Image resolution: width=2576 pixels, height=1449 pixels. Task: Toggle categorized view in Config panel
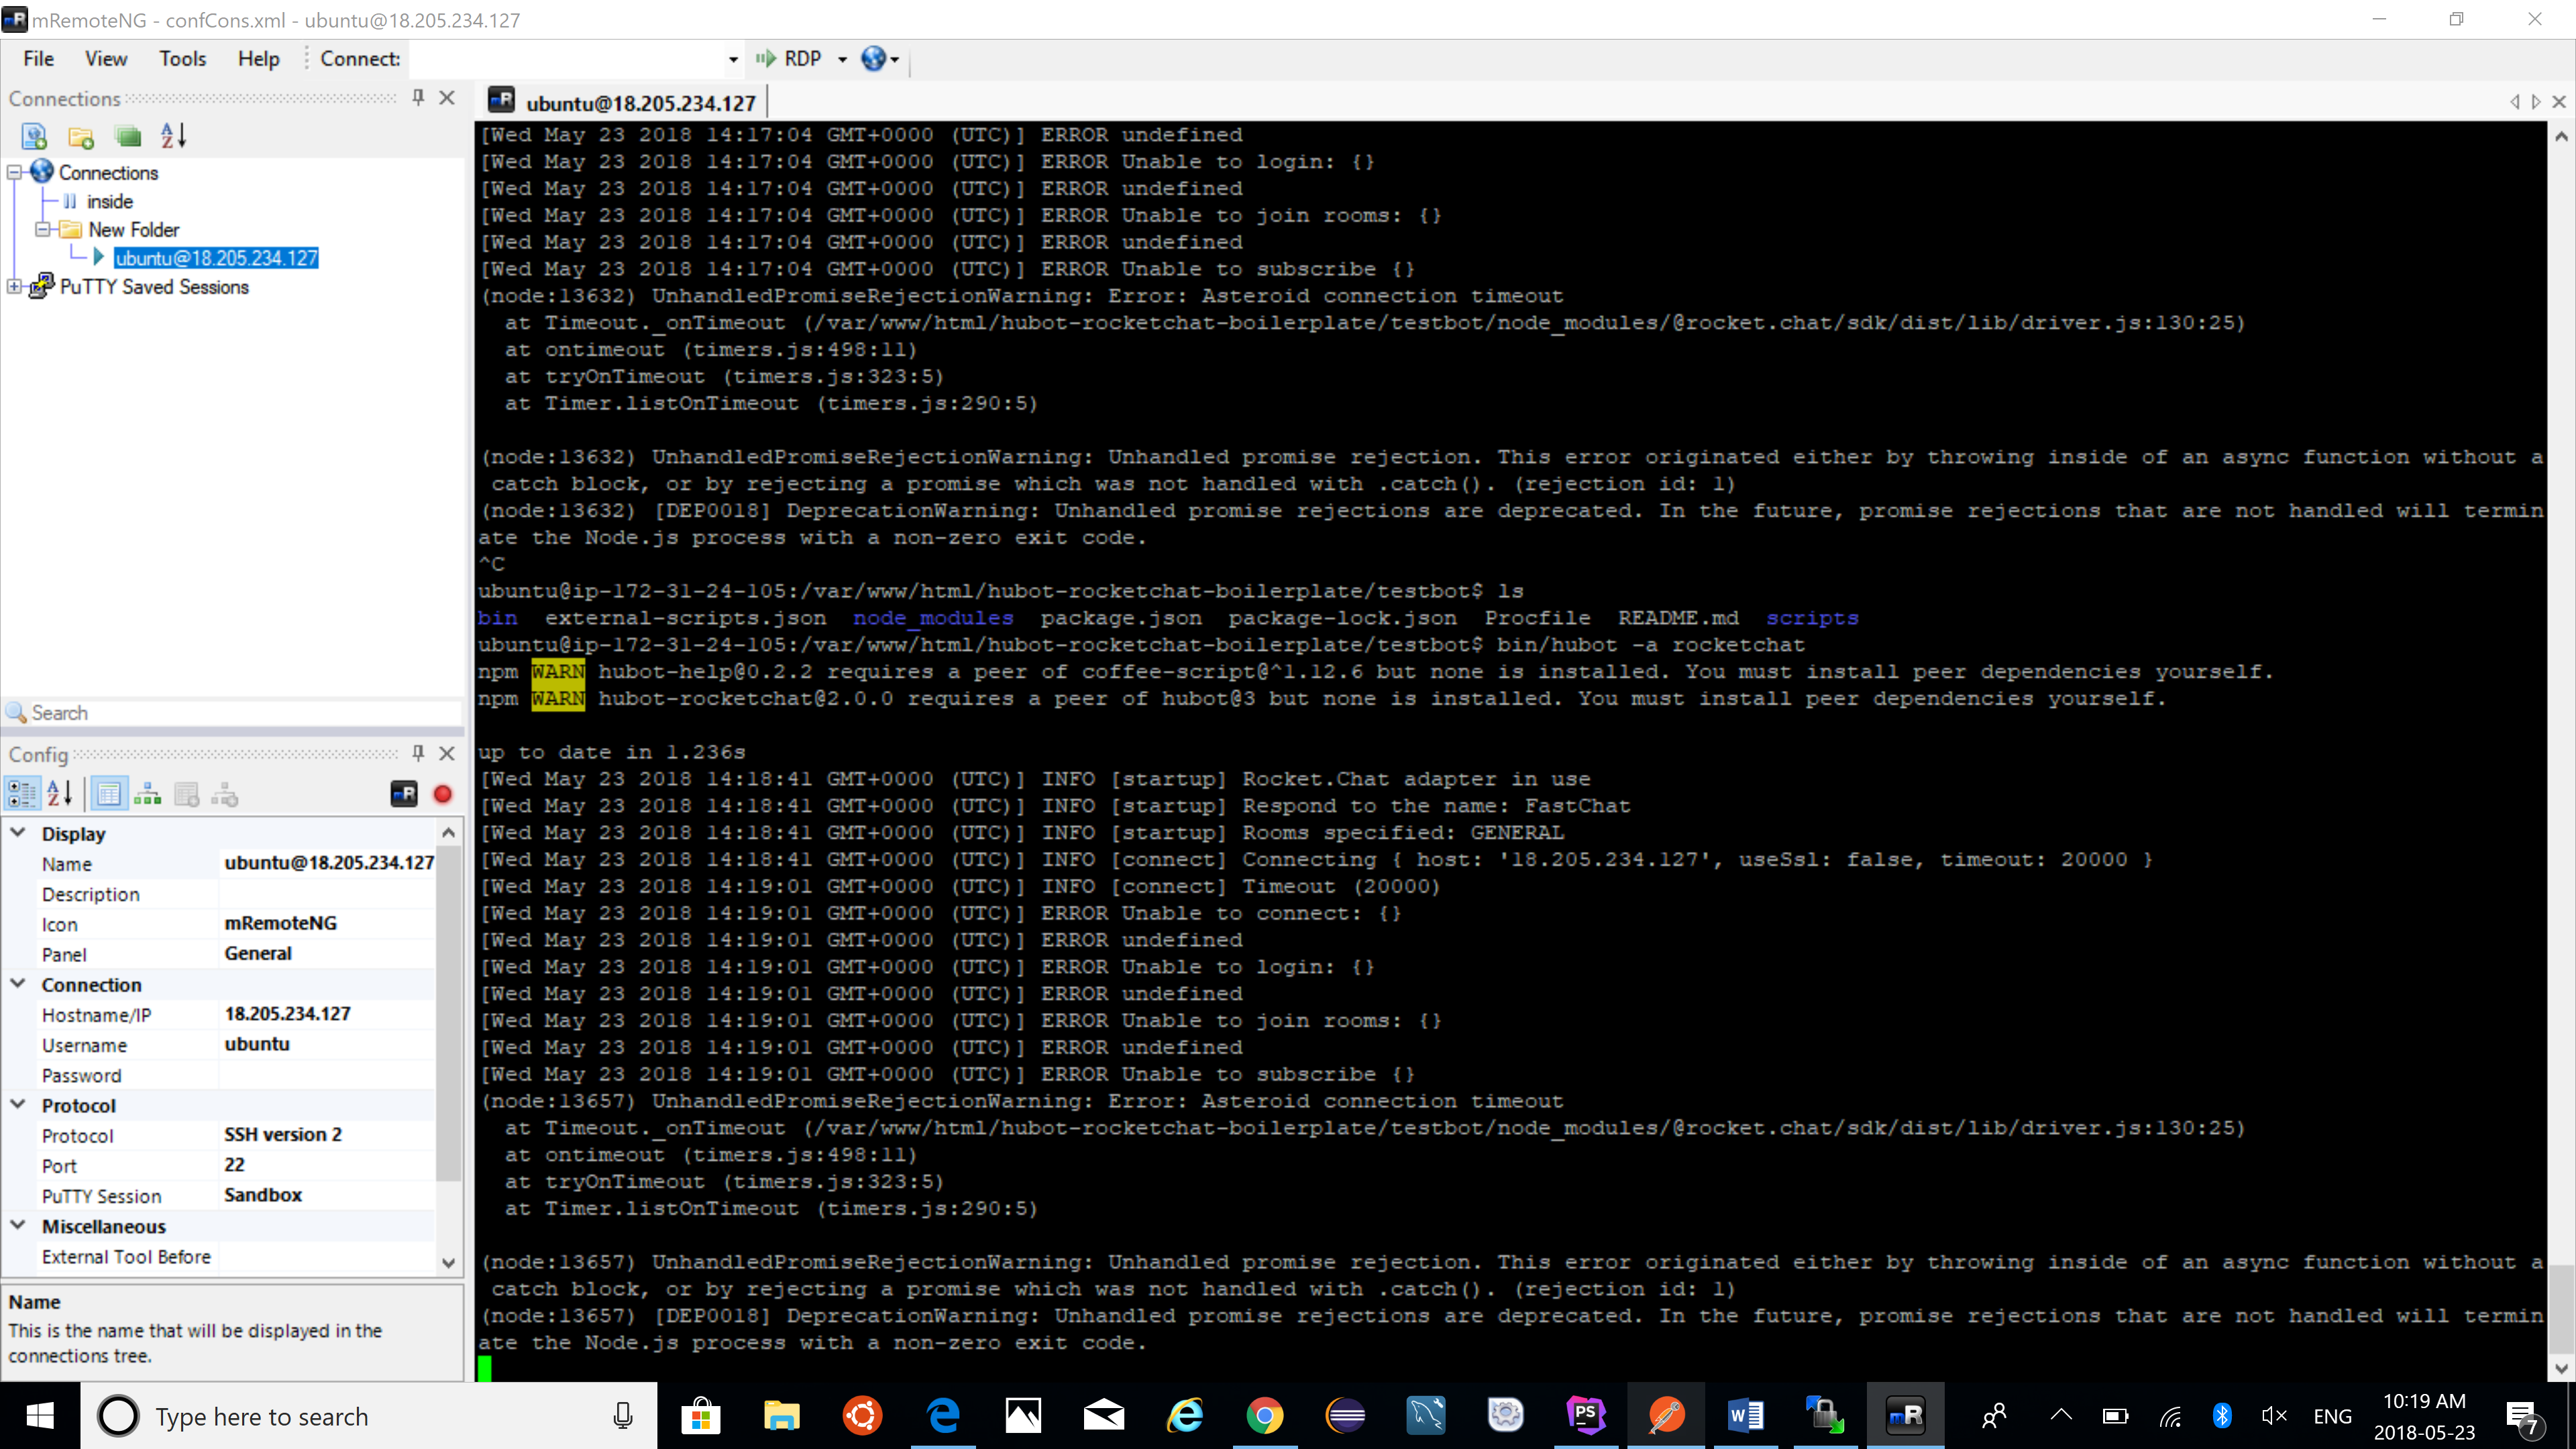tap(22, 794)
